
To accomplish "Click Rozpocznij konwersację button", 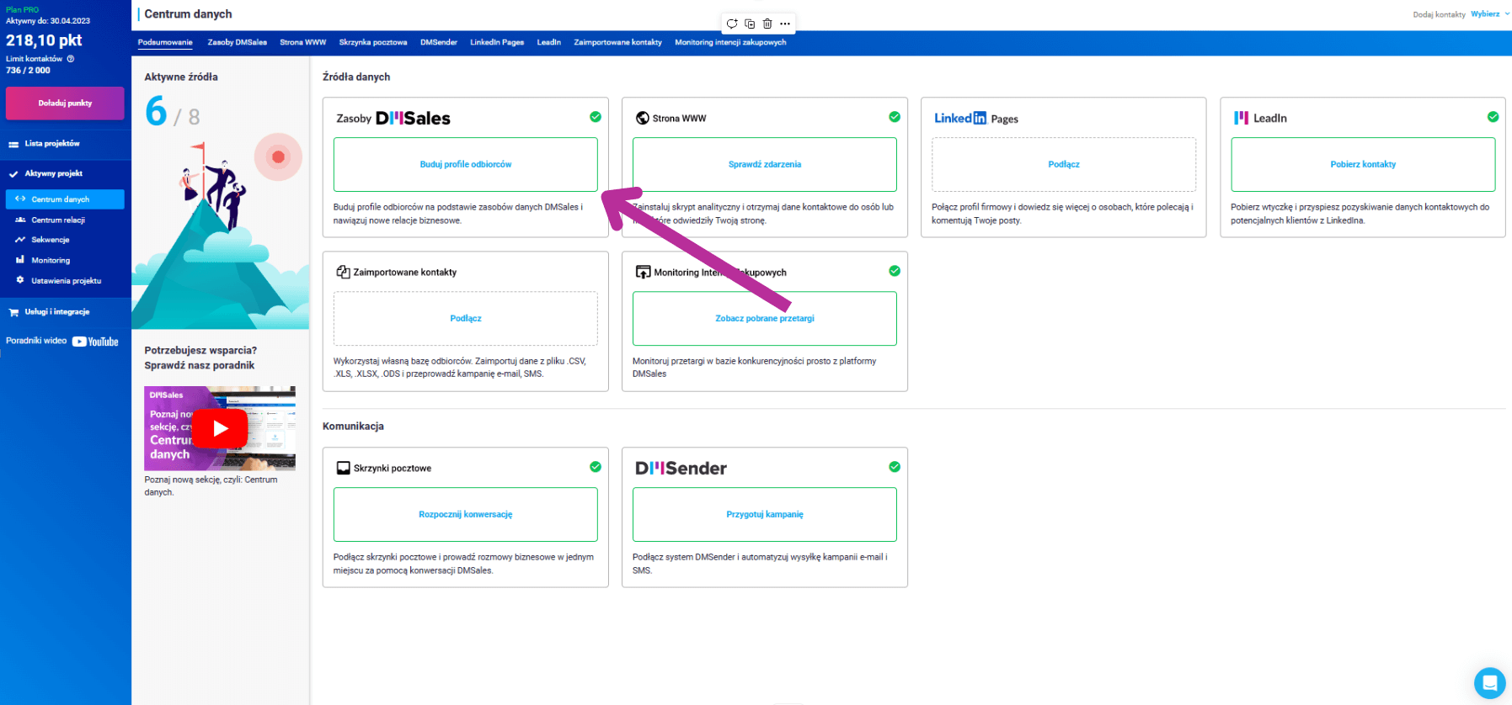I will 466,514.
